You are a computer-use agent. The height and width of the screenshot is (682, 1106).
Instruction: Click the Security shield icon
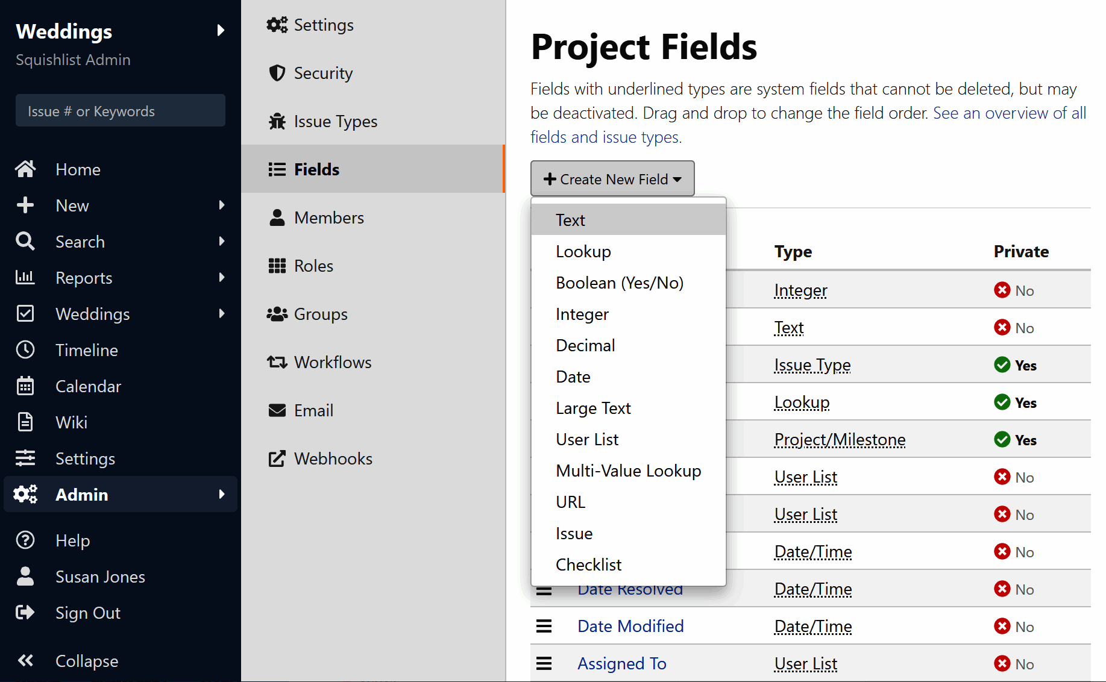coord(277,73)
